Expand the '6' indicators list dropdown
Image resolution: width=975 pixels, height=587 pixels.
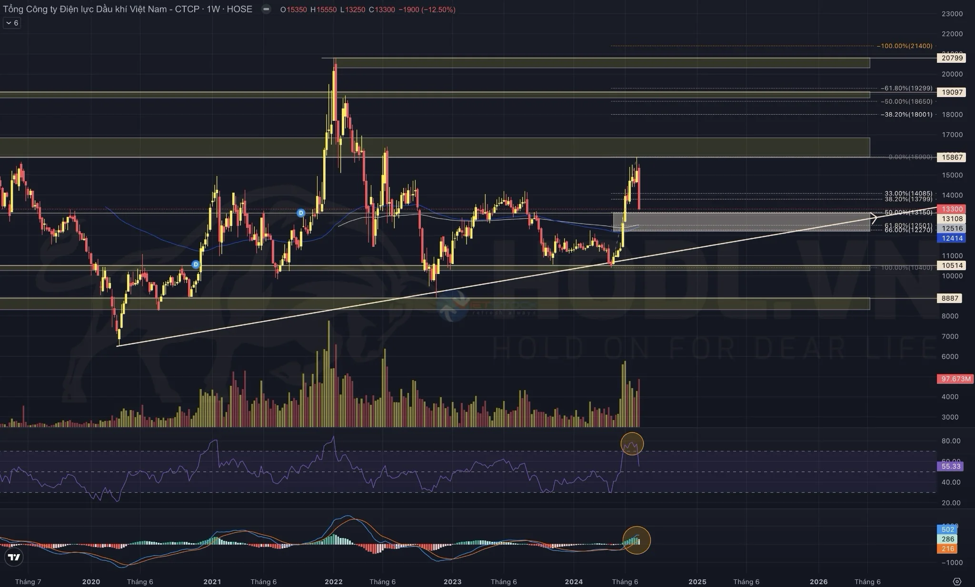11,22
